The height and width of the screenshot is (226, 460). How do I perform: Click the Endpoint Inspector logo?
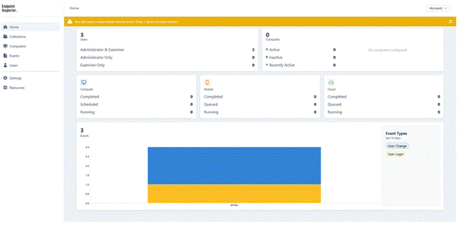(9, 8)
